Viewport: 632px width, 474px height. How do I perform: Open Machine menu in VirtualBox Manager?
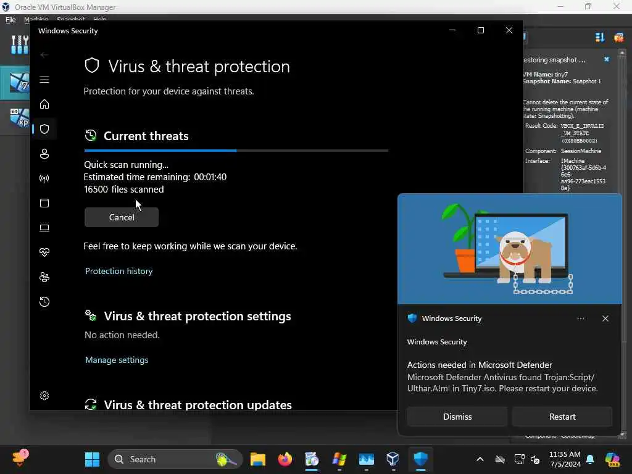point(36,19)
